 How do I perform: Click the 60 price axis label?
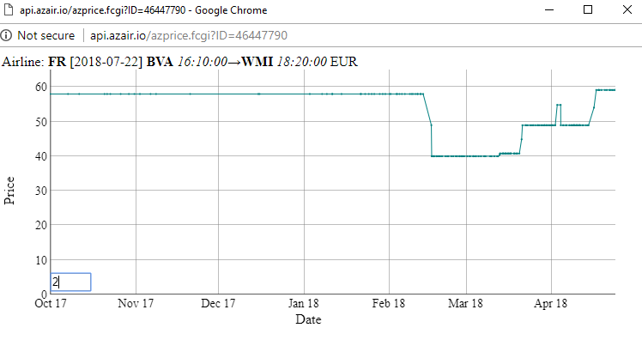(41, 87)
